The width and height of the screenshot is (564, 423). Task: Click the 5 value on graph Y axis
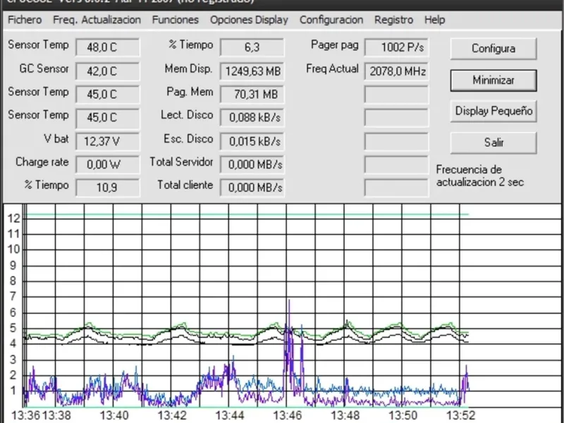tap(13, 328)
